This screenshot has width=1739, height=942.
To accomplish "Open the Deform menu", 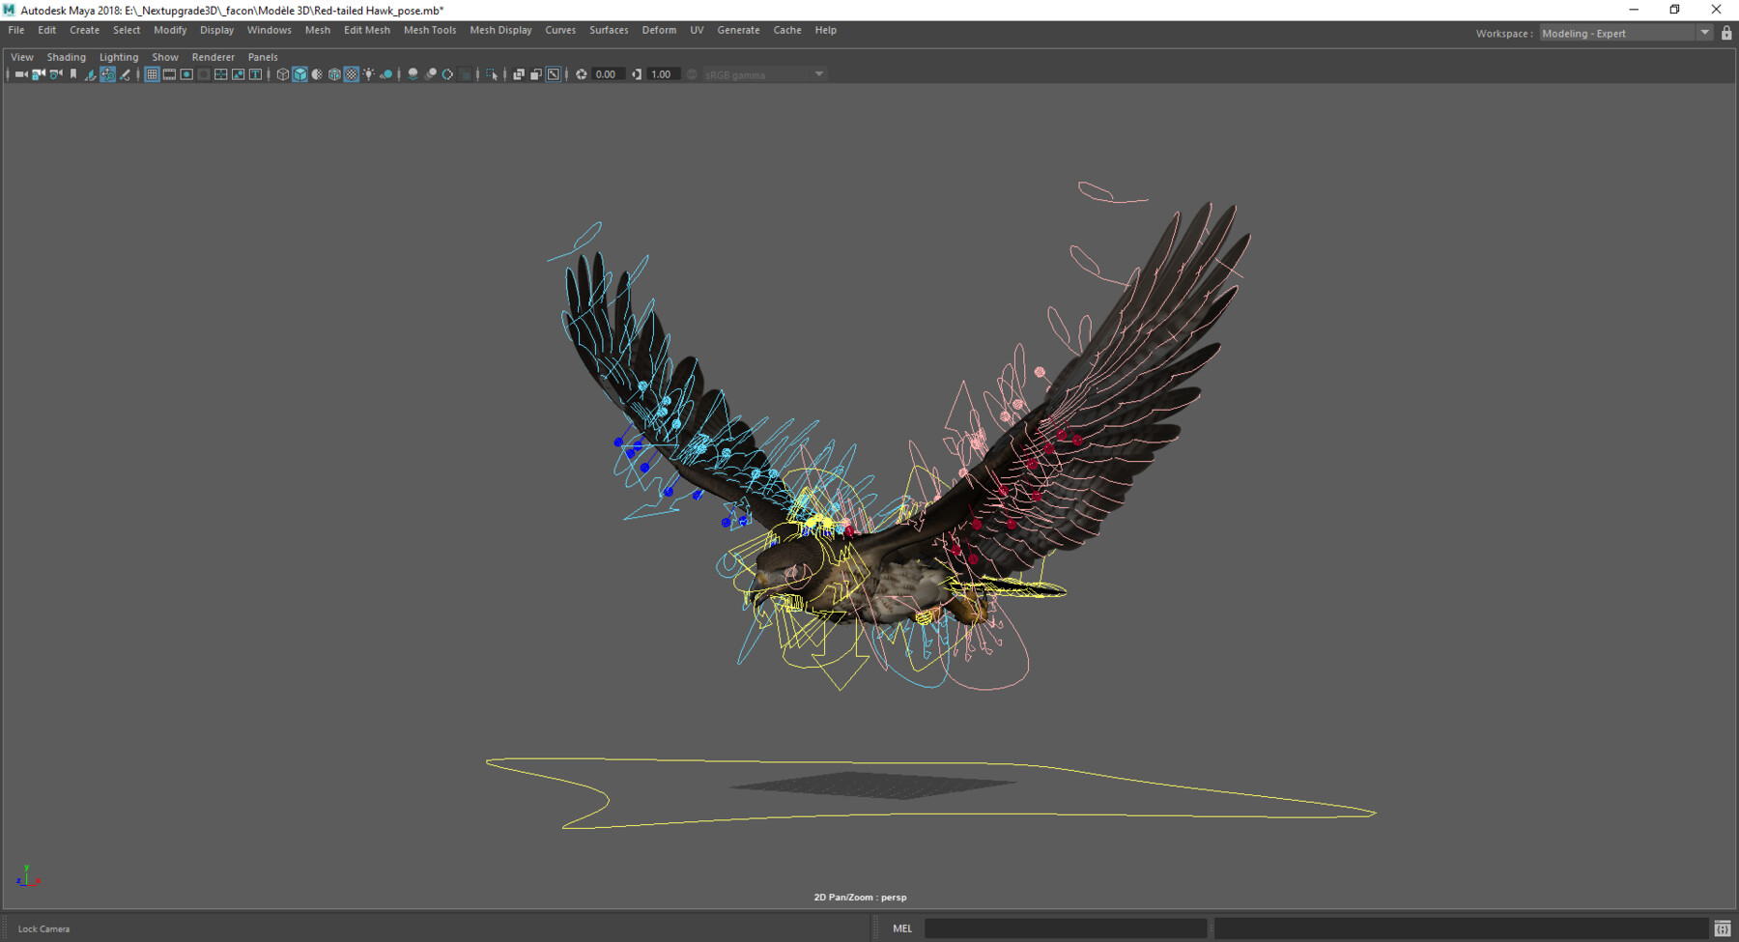I will pyautogui.click(x=659, y=30).
